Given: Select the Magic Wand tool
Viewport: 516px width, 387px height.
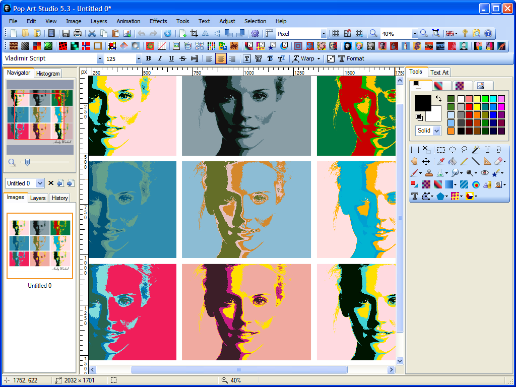Looking at the screenshot, I should [x=476, y=150].
